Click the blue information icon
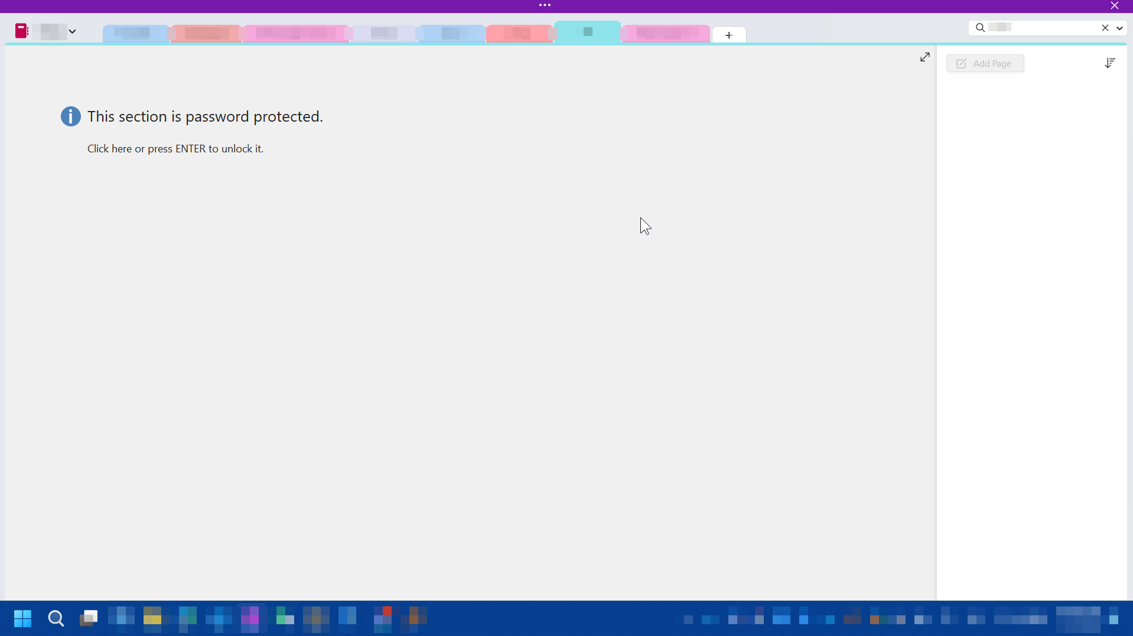 coord(71,116)
